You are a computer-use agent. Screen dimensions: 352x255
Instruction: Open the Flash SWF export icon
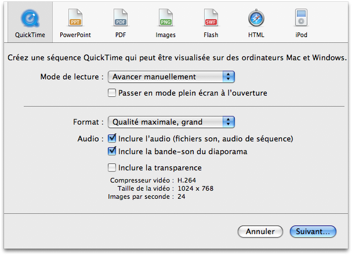click(x=211, y=18)
